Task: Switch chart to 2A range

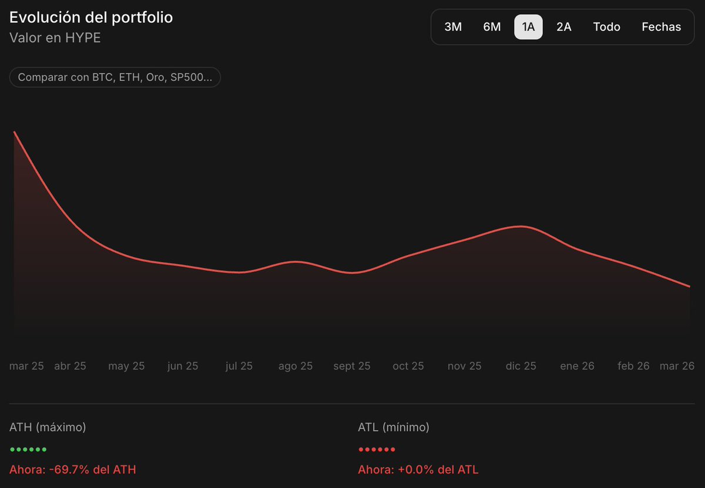Action: point(564,27)
